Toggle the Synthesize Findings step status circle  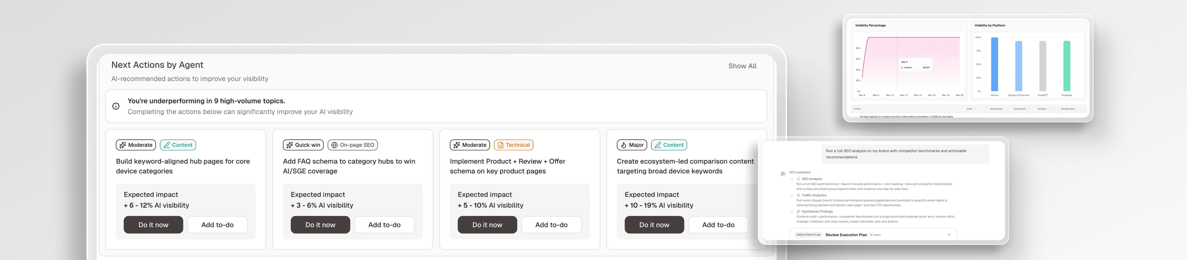coord(792,212)
